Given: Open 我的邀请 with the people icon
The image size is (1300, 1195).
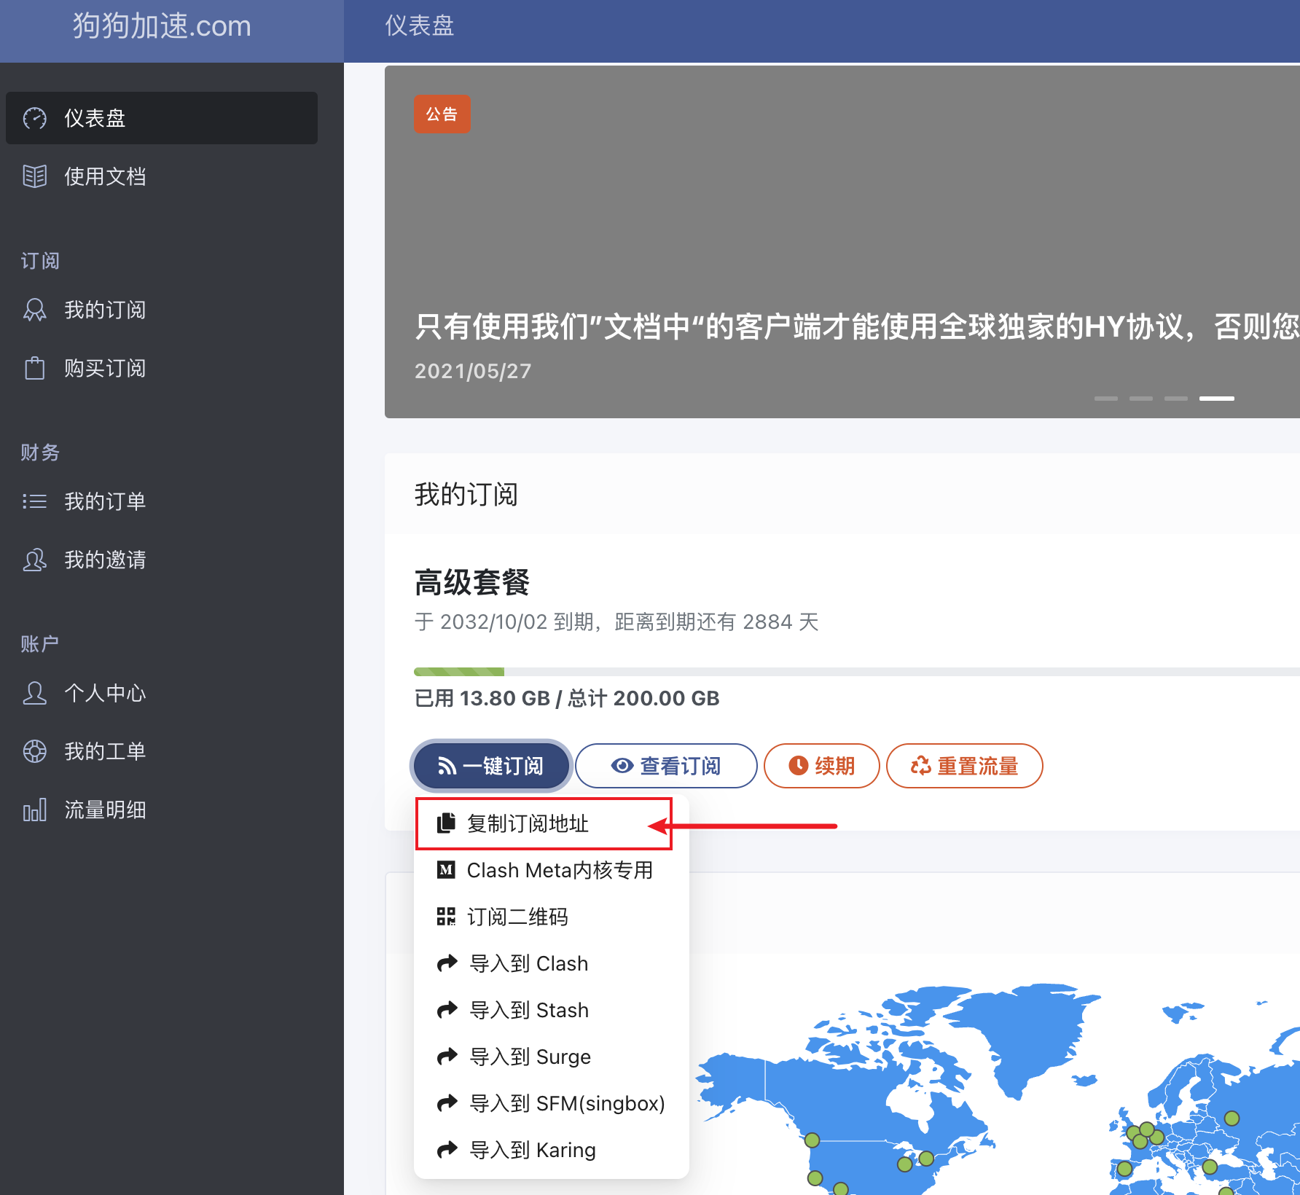Looking at the screenshot, I should coord(34,560).
